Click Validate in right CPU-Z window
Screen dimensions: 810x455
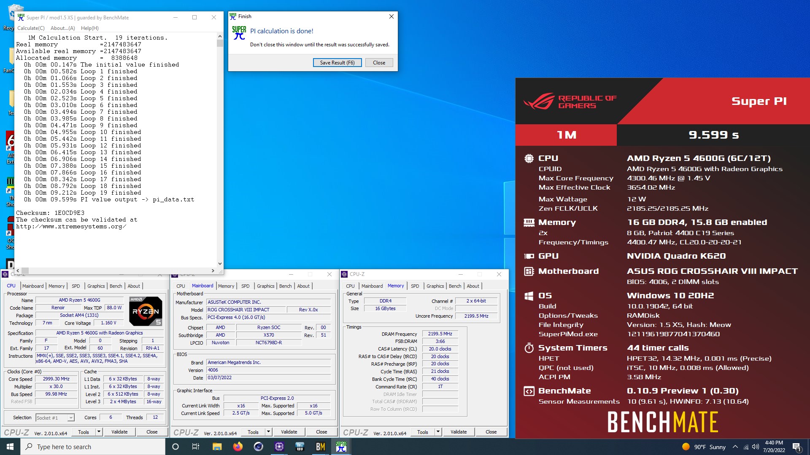tap(459, 432)
